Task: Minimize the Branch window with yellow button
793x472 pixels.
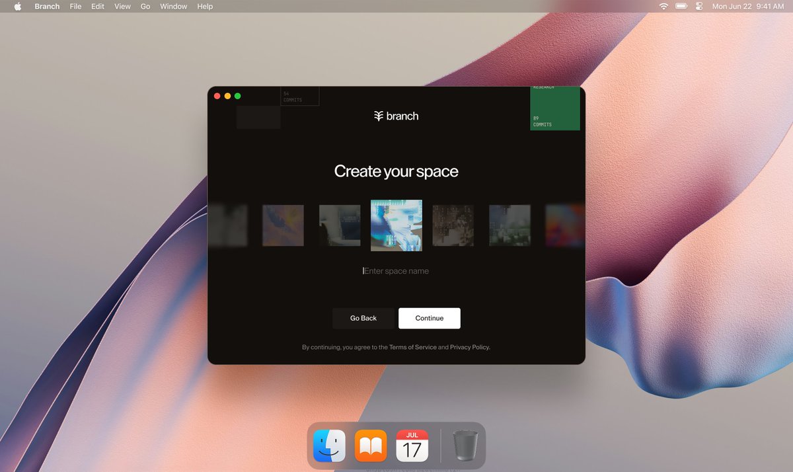Action: pos(227,97)
